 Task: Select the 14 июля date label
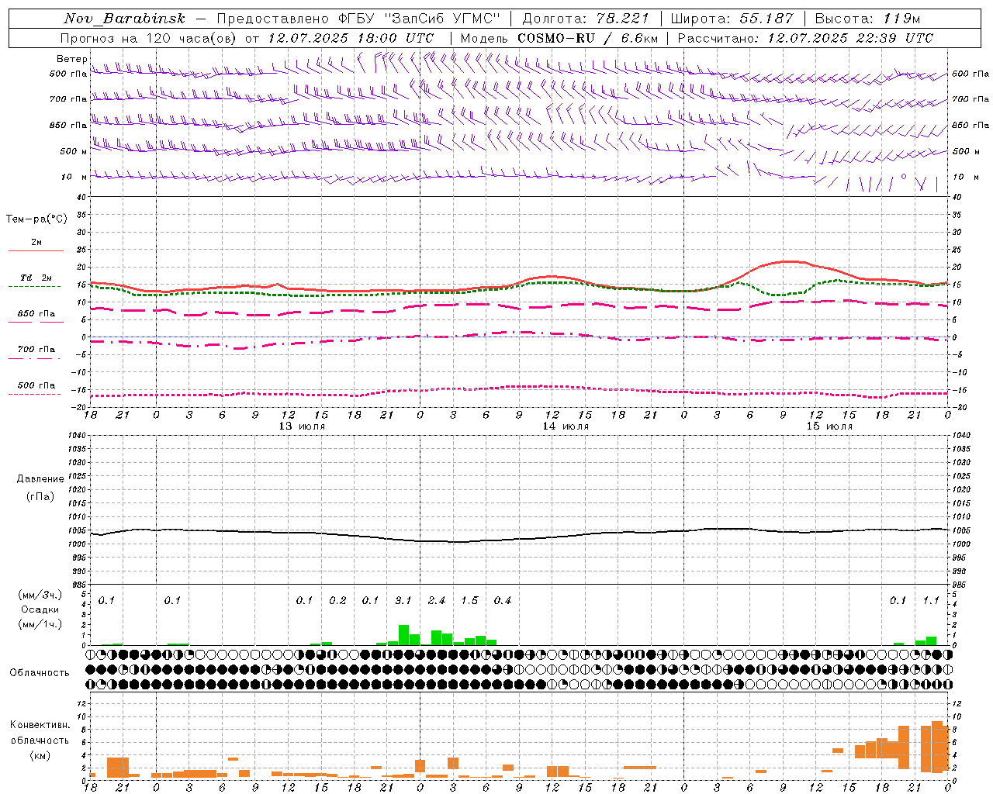click(x=566, y=426)
